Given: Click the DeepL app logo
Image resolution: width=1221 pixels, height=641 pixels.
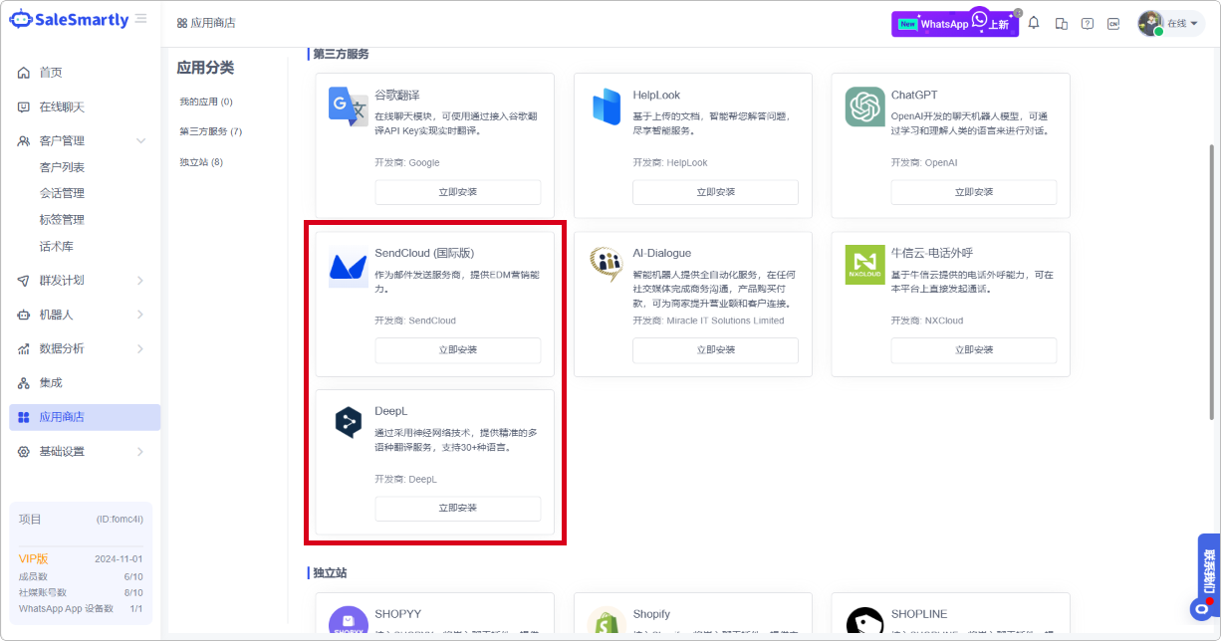Looking at the screenshot, I should tap(348, 423).
